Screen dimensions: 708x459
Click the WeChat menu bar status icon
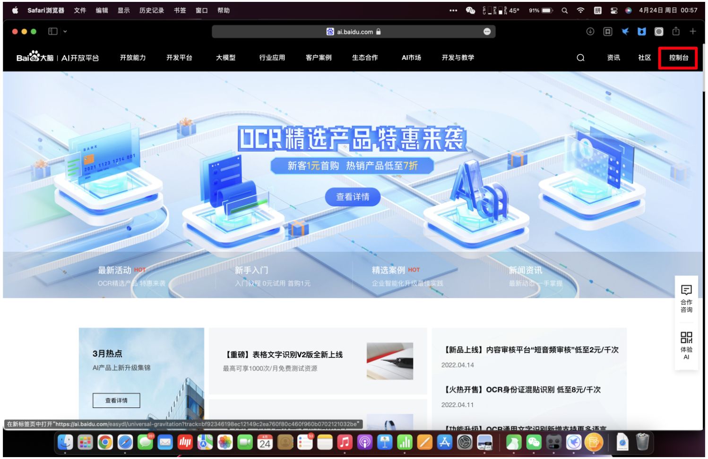point(470,10)
